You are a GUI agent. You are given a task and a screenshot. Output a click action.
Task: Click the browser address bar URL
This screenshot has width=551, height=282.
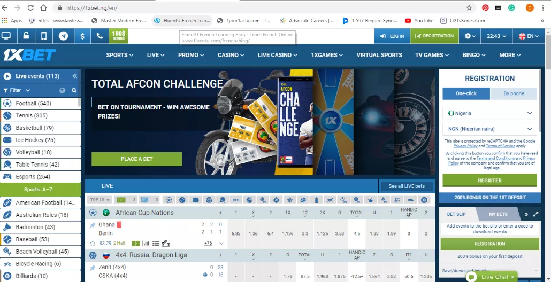pos(92,7)
